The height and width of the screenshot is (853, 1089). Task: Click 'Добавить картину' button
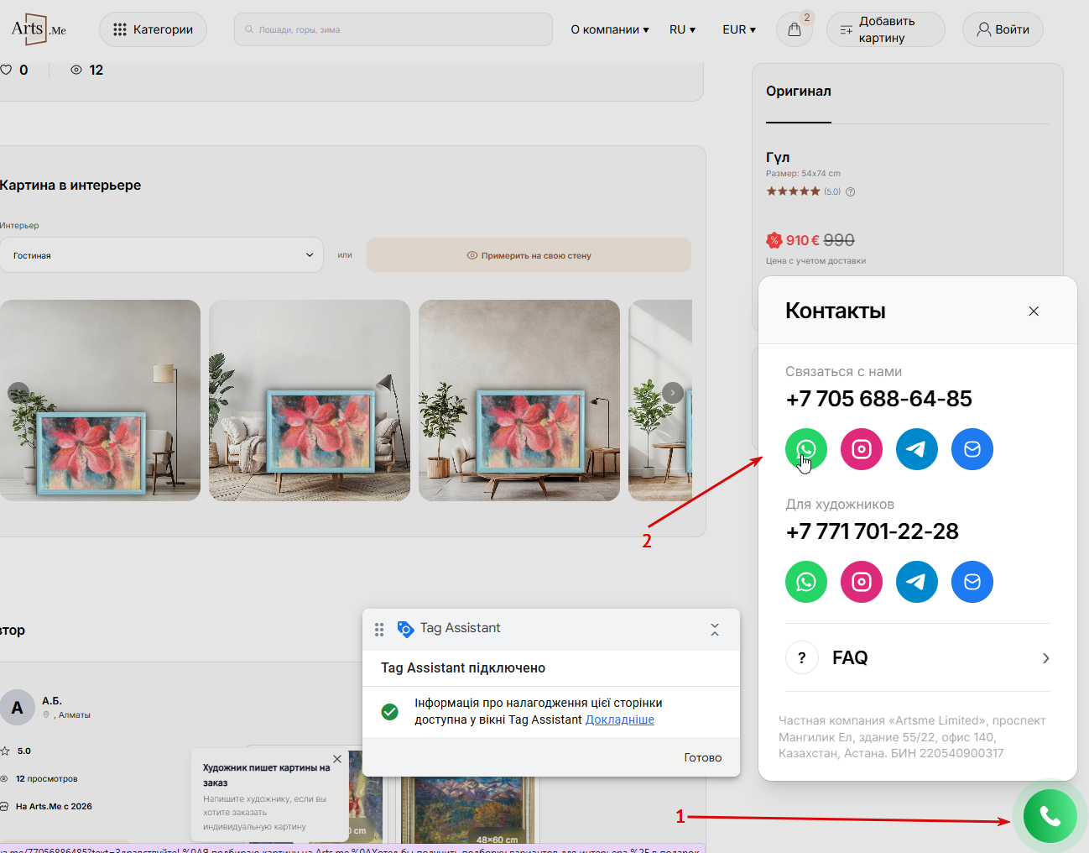pos(886,29)
